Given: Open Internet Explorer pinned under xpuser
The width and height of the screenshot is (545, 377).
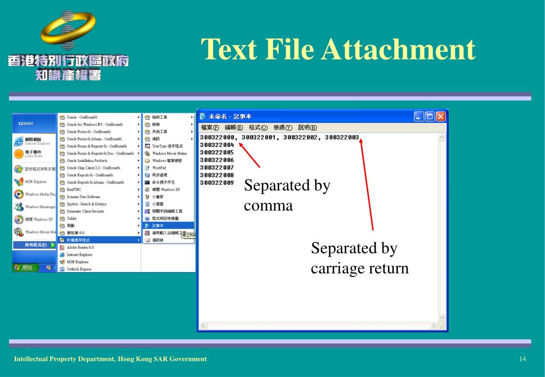Looking at the screenshot, I should [34, 141].
